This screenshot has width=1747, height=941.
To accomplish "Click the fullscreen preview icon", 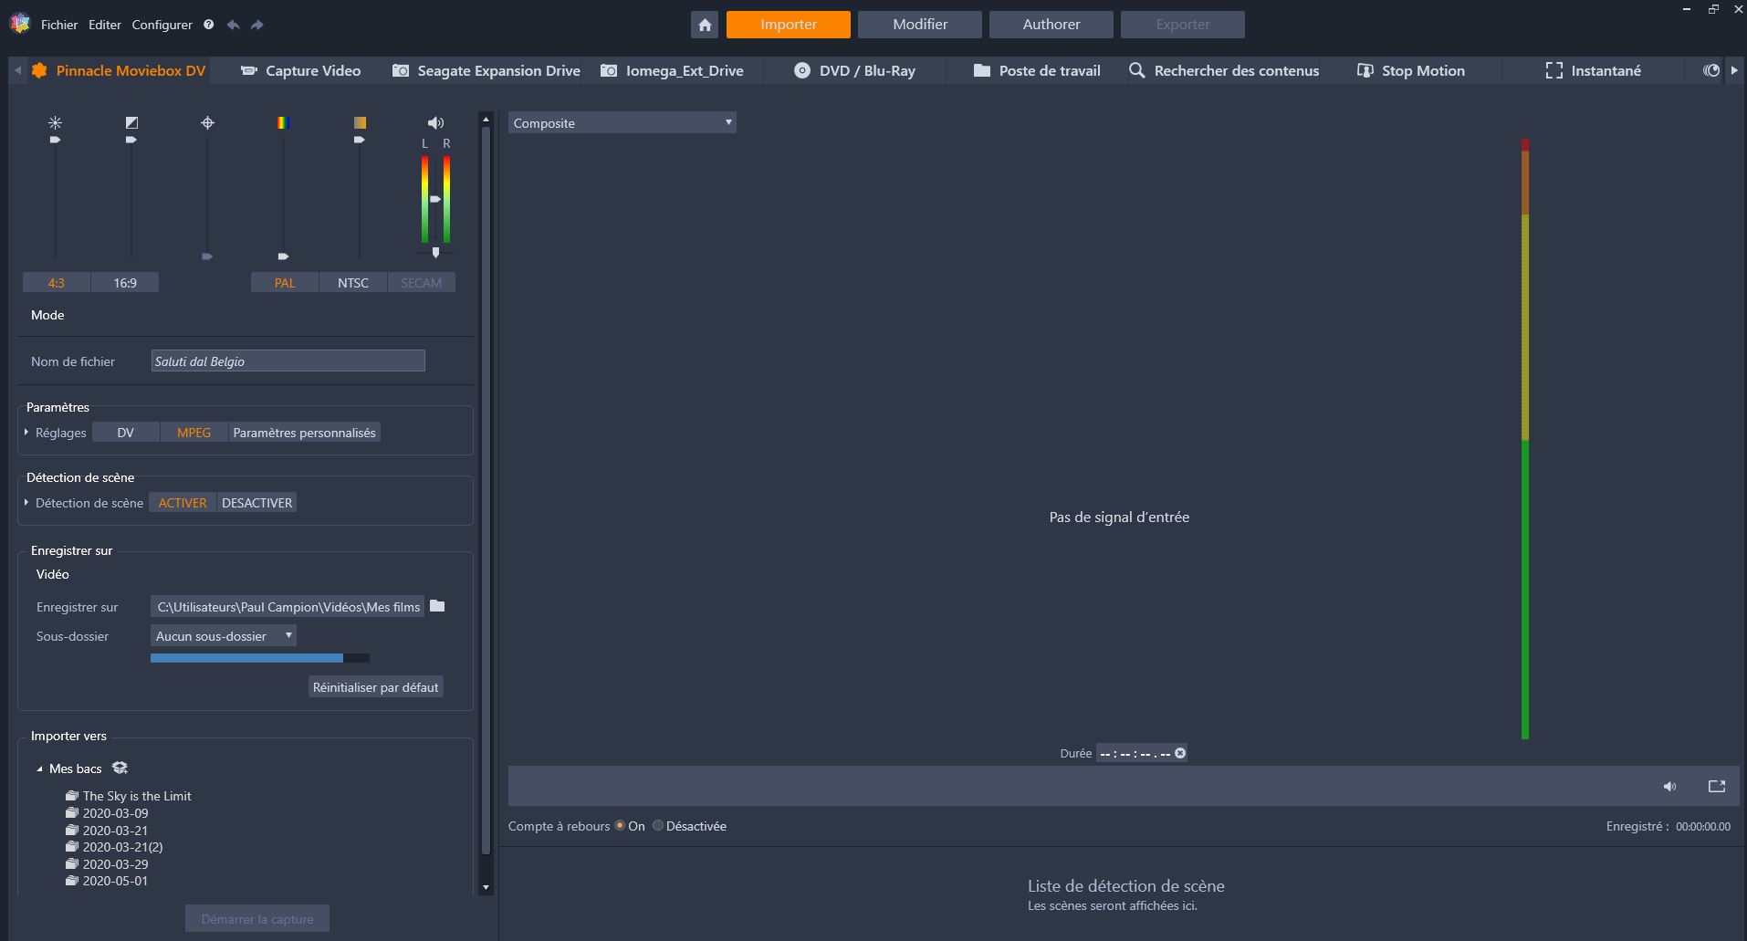I will (x=1716, y=787).
